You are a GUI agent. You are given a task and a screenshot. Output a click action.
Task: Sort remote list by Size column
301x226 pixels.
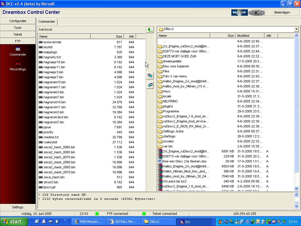[107, 36]
